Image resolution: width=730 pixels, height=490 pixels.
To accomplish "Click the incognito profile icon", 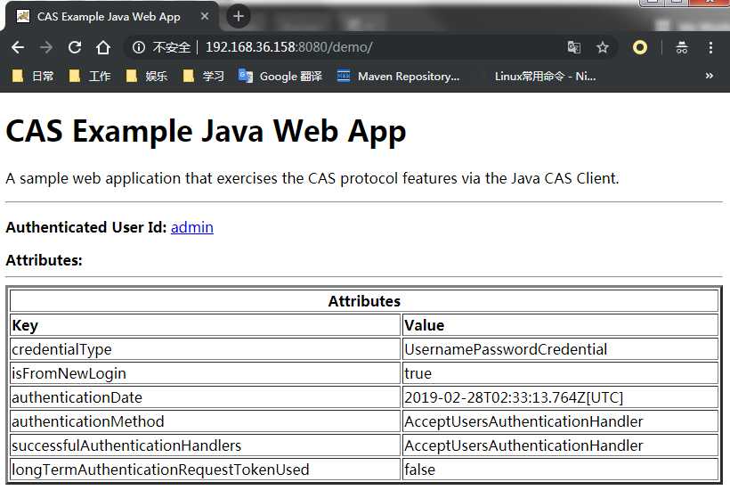I will coord(682,47).
